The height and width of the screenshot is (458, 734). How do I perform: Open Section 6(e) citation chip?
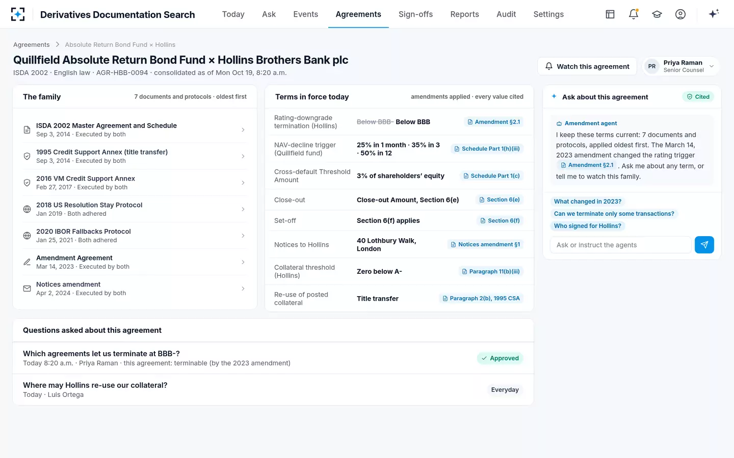pos(500,199)
